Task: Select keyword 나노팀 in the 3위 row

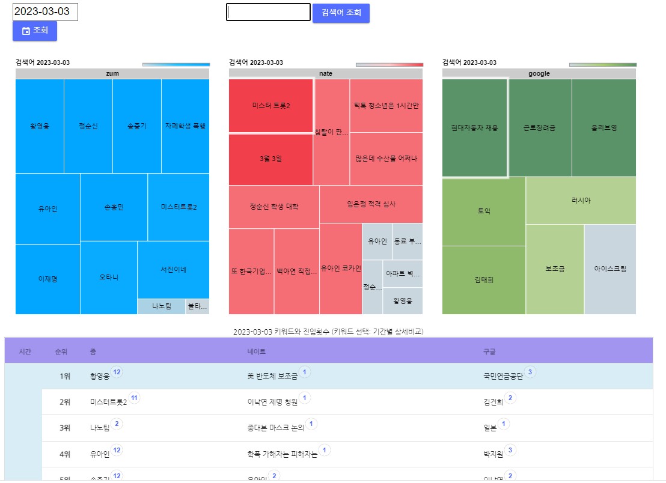Action: 100,428
